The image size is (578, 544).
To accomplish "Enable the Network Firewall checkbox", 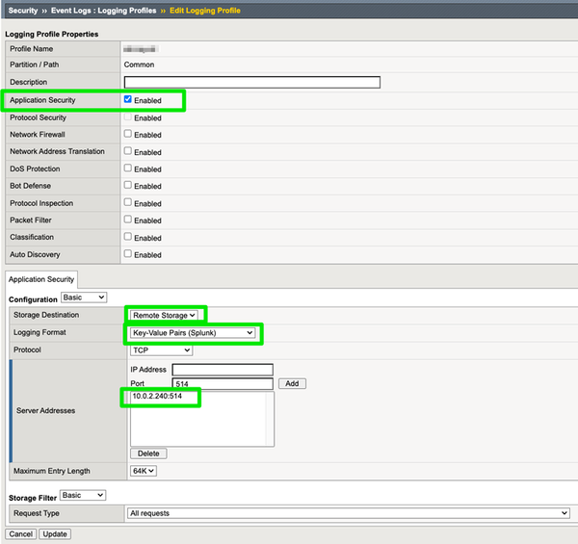I will click(x=128, y=134).
